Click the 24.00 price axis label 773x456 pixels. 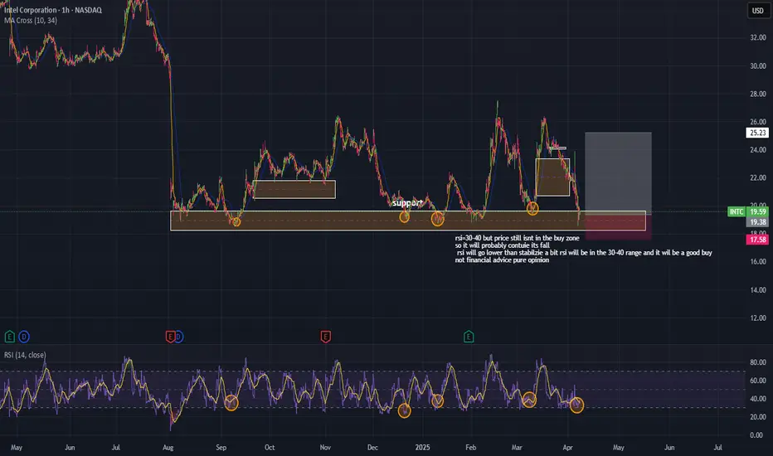pyautogui.click(x=758, y=149)
